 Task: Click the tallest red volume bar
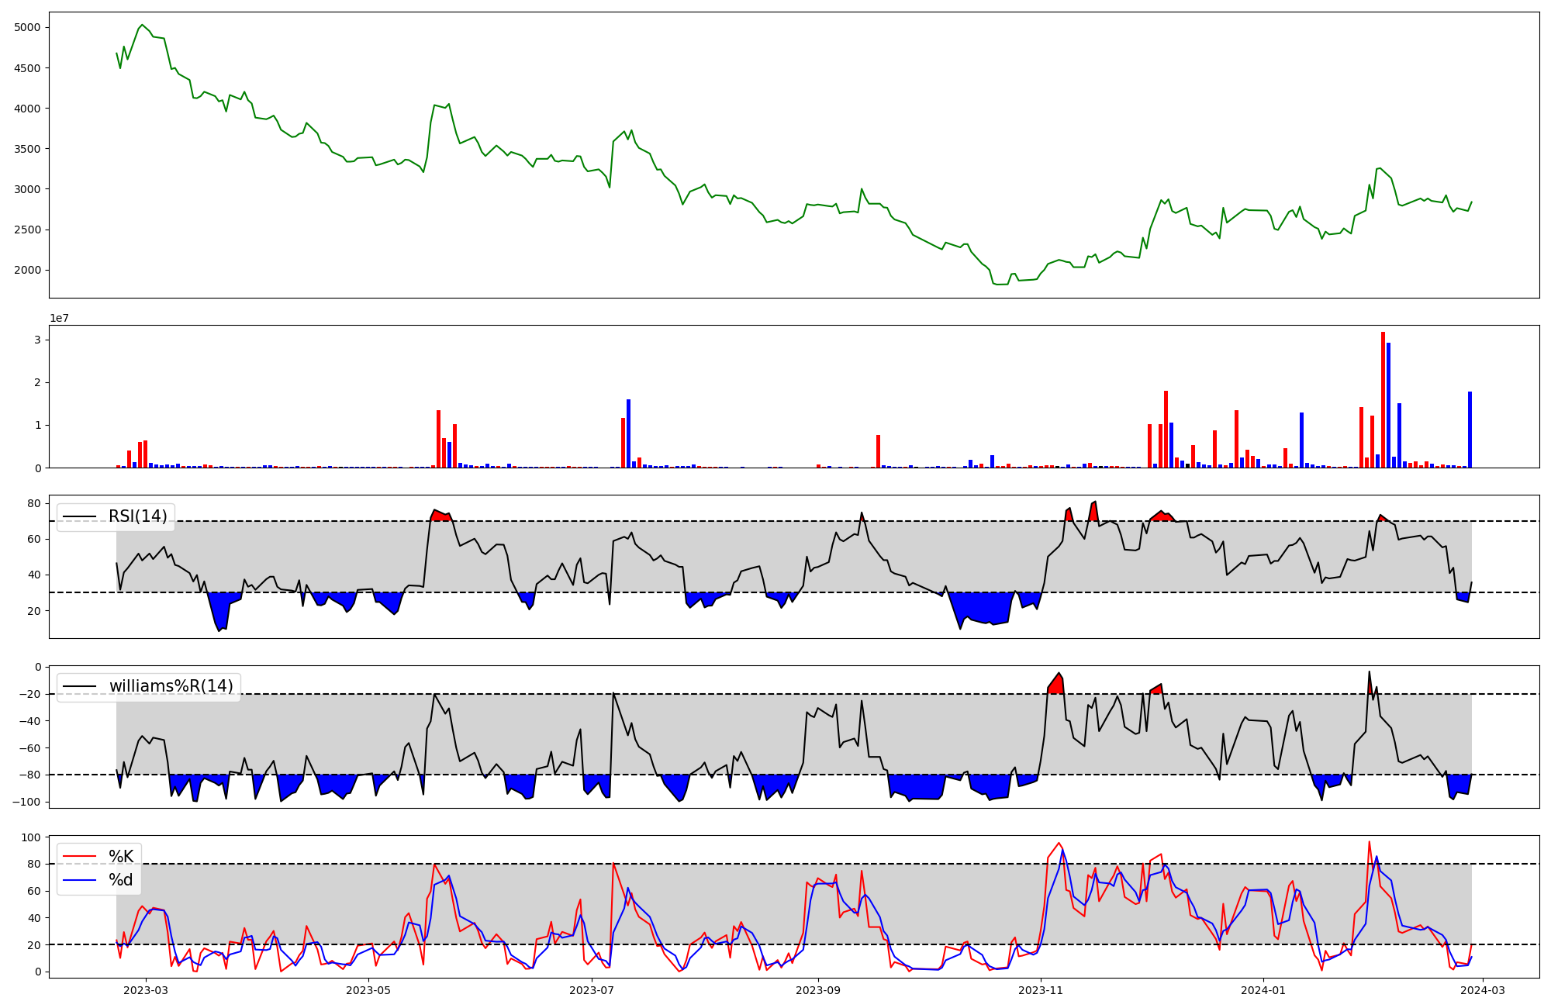[1383, 399]
